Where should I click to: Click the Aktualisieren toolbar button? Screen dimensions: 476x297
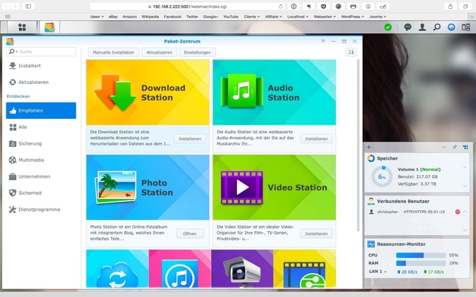(x=159, y=52)
